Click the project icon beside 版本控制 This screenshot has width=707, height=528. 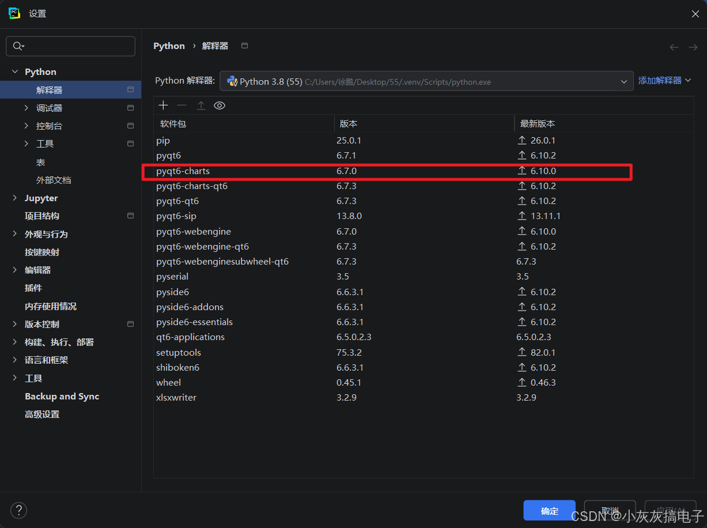(x=131, y=324)
